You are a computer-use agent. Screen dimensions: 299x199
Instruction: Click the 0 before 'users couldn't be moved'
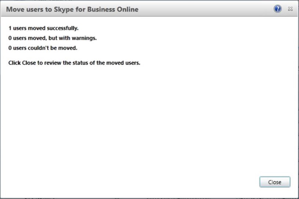click(10, 48)
